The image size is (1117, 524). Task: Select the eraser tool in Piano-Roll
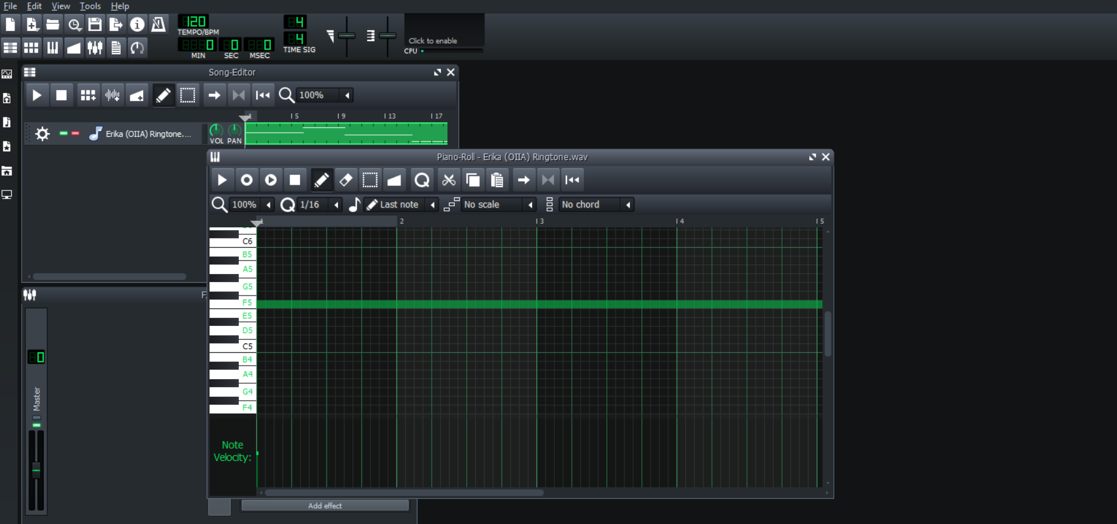[346, 180]
